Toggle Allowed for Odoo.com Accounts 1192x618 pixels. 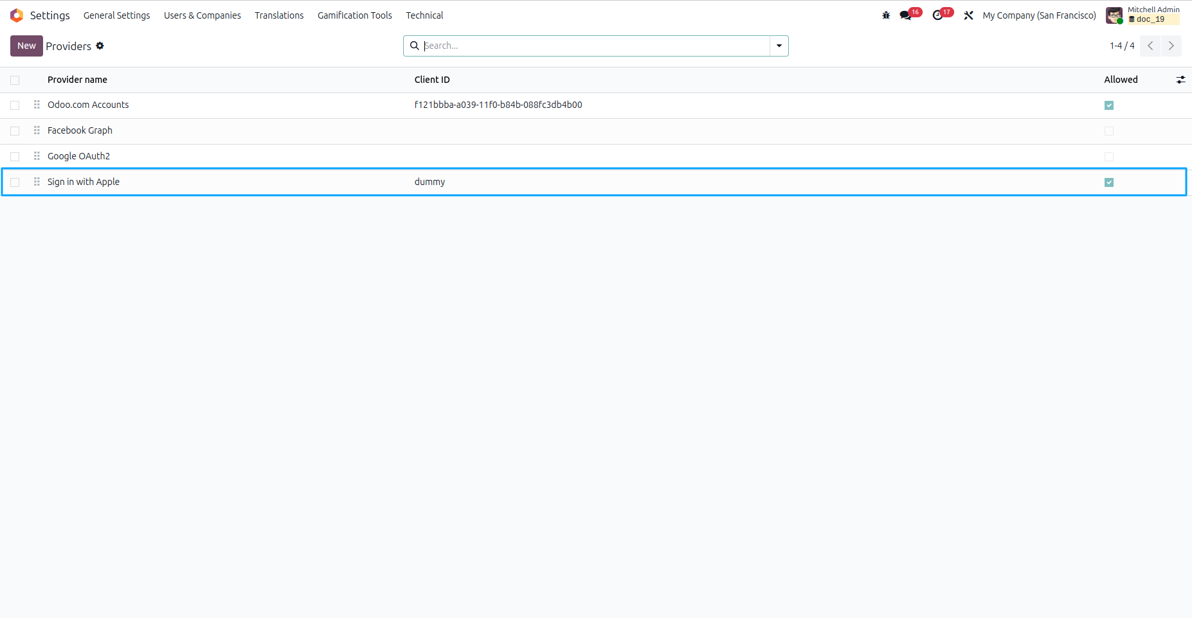(1109, 105)
